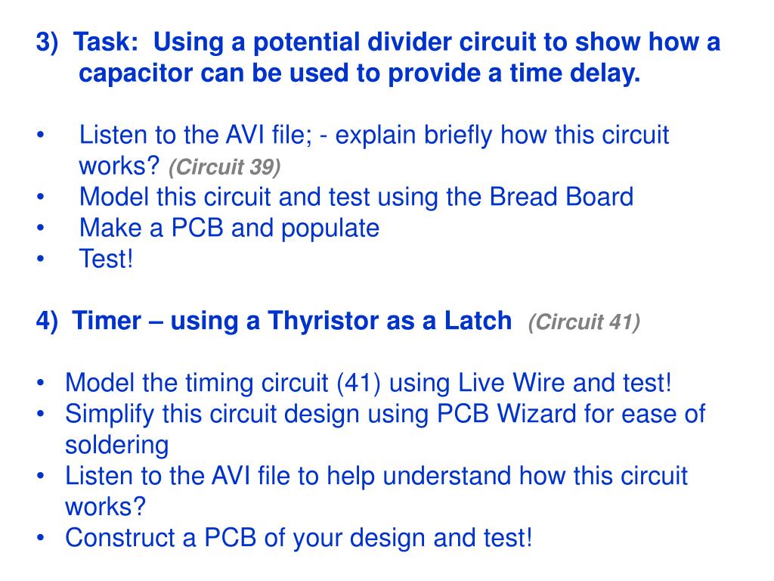Click the bullet dot before 'Make a PCB'
Viewport: 774px width, 581px height.
coord(41,228)
